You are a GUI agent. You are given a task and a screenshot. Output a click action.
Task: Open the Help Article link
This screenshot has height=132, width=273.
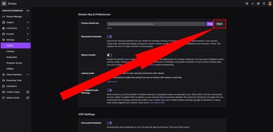click(156, 103)
